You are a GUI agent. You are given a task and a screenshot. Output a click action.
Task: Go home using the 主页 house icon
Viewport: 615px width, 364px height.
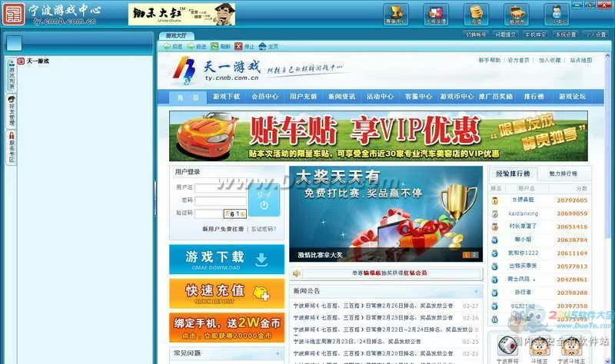[268, 47]
